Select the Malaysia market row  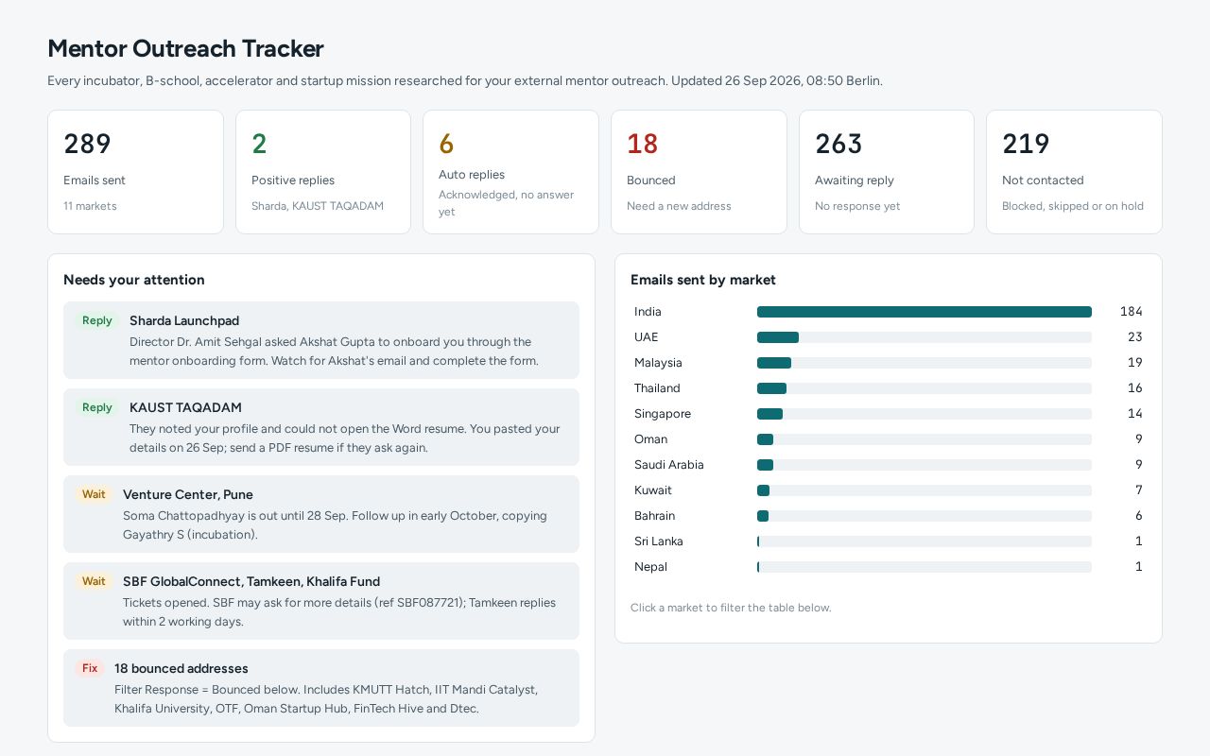pos(889,363)
